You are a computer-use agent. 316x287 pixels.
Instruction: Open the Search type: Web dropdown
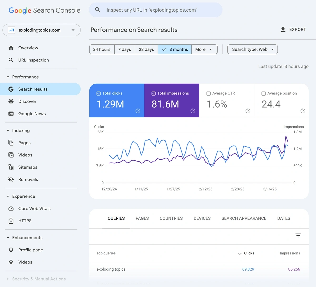coord(253,49)
